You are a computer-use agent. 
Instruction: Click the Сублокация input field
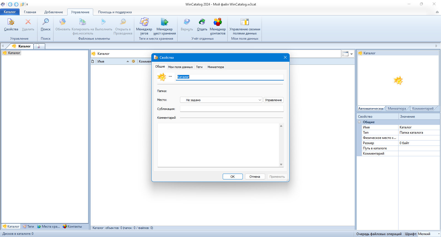point(232,109)
